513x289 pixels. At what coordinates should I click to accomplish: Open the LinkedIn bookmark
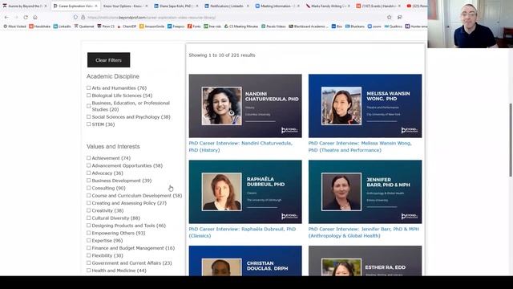[63, 26]
